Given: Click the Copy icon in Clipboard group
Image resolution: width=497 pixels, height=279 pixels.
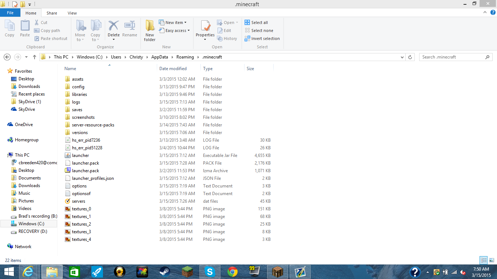Looking at the screenshot, I should 9,29.
